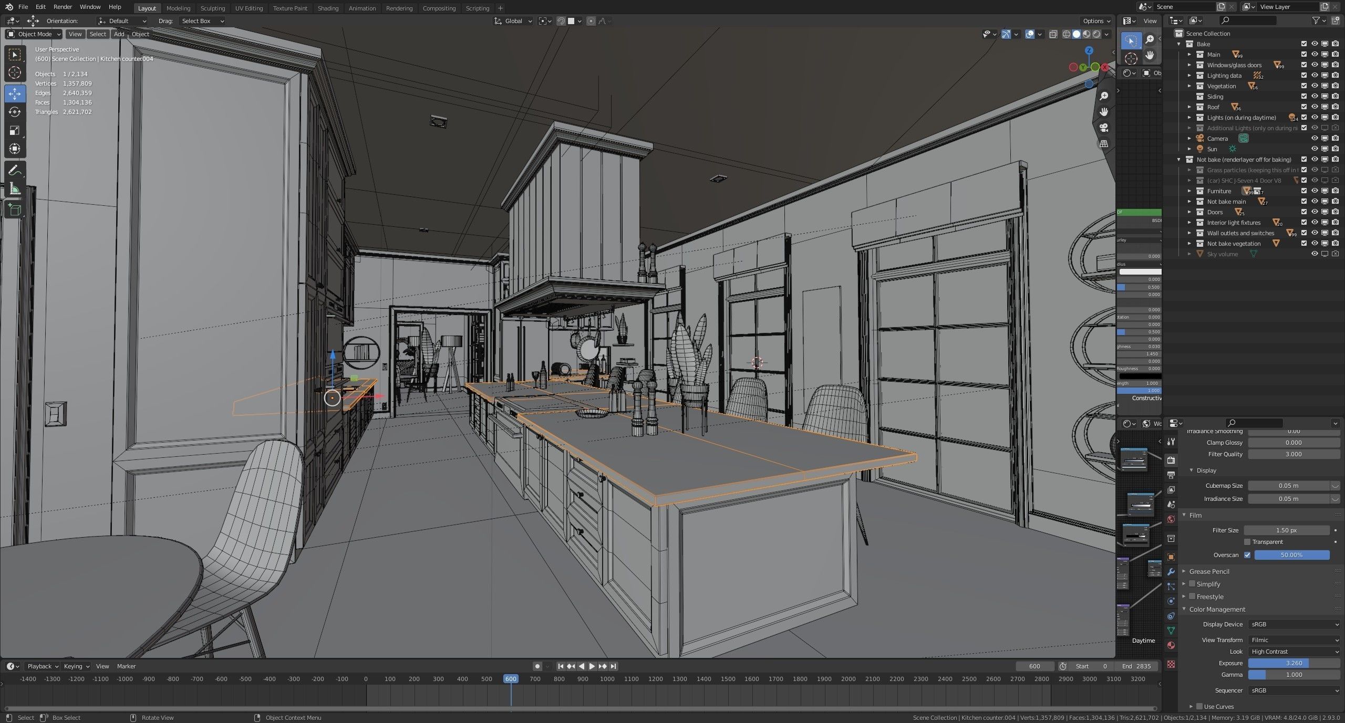Open the viewport Add menu
1345x723 pixels.
(x=119, y=34)
